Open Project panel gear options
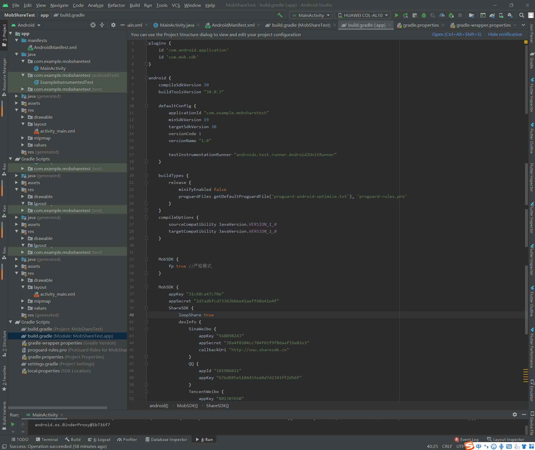 pos(113,25)
